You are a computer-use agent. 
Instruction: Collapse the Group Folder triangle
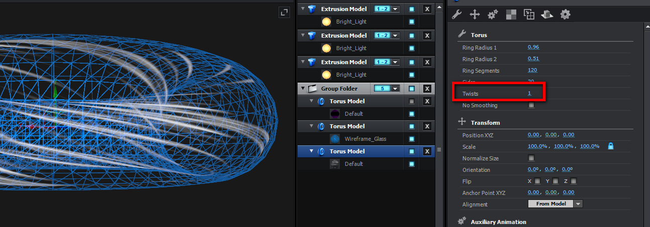303,89
